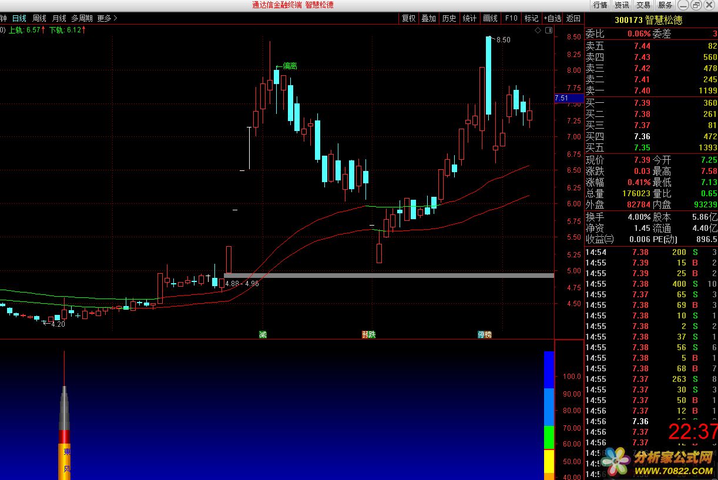Open the 复权 price adjustment menu
The image size is (718, 480).
click(409, 18)
